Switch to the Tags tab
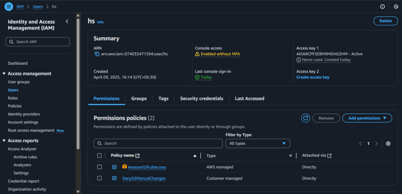 pyautogui.click(x=163, y=98)
